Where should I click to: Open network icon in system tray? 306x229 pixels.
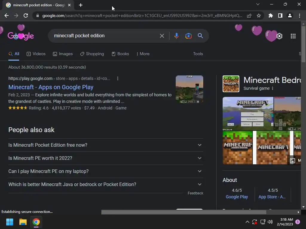(263, 222)
